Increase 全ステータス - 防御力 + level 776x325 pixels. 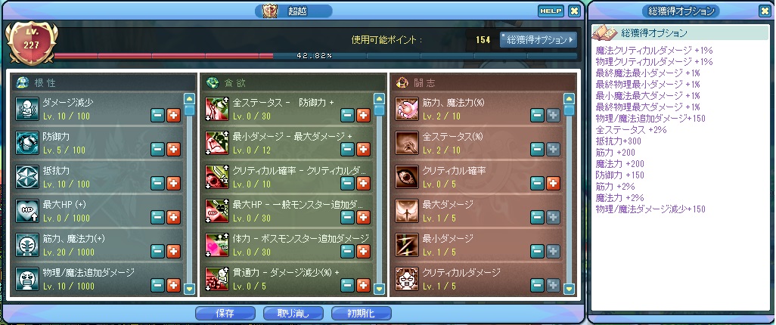point(364,115)
